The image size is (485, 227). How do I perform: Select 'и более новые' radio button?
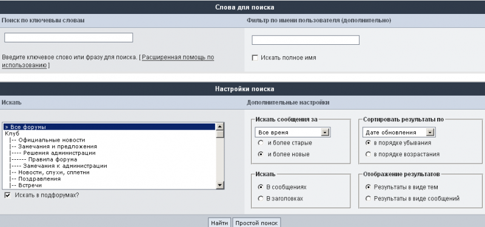pos(261,154)
